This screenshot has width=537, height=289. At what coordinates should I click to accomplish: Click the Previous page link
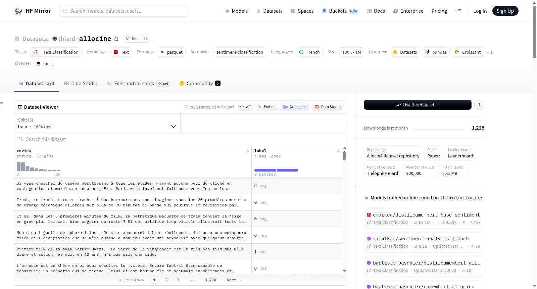(x=132, y=280)
